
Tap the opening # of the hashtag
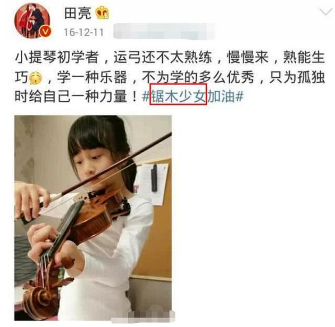click(x=146, y=96)
